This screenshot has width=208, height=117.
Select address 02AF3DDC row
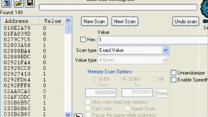point(32,97)
